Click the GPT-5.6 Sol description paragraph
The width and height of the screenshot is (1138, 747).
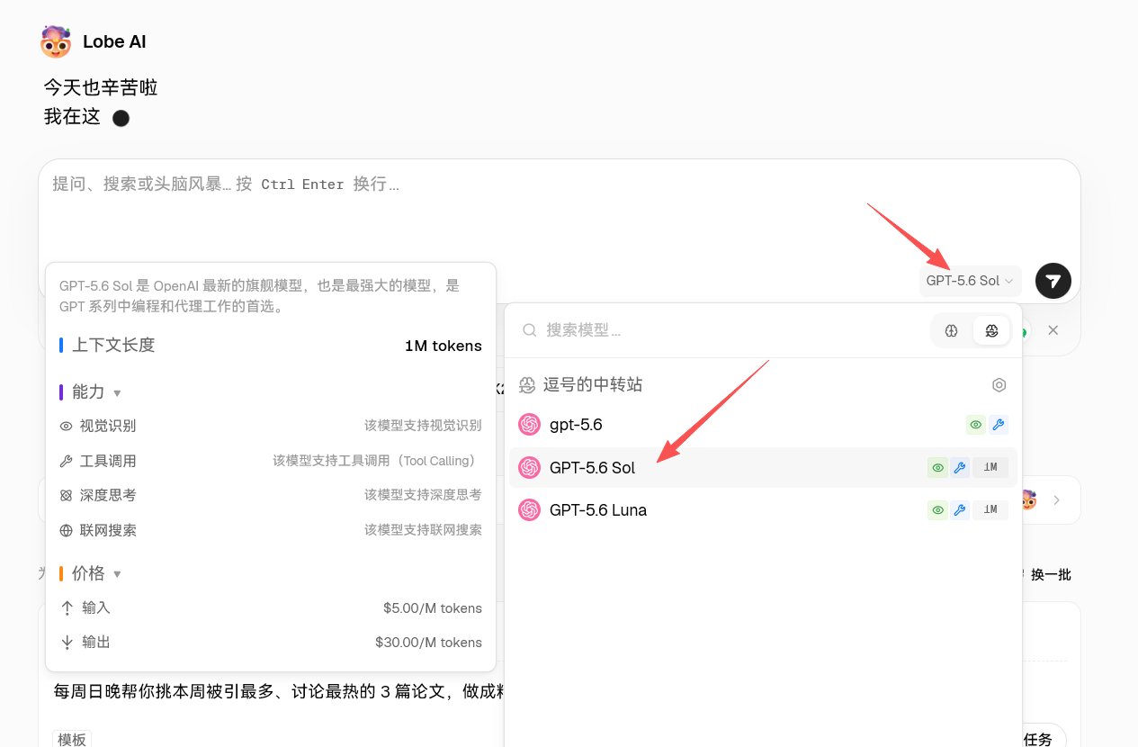point(260,296)
